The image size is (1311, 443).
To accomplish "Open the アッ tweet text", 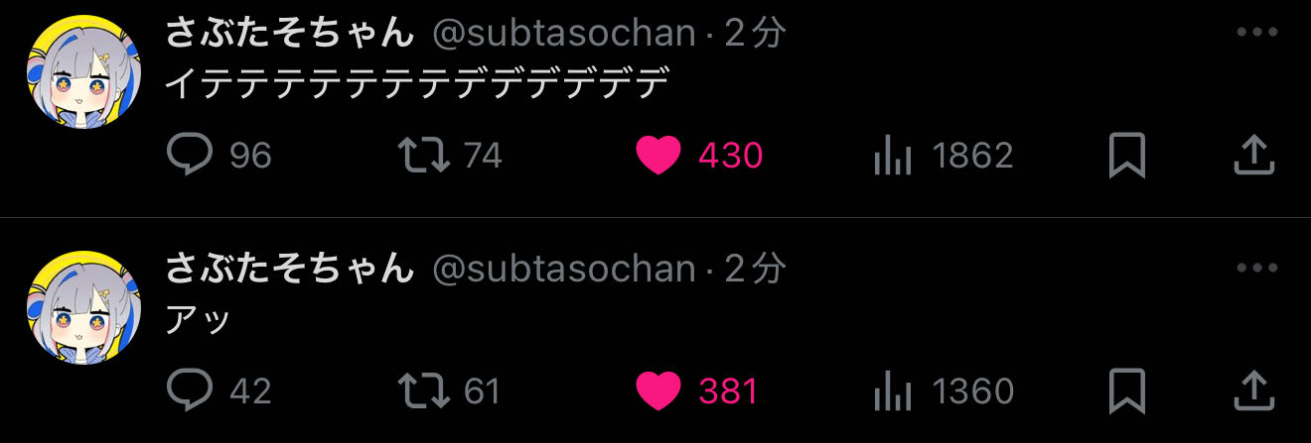I will click(199, 320).
